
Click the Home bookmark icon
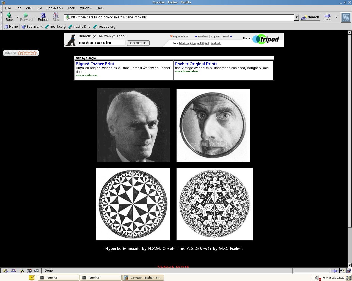click(6, 27)
